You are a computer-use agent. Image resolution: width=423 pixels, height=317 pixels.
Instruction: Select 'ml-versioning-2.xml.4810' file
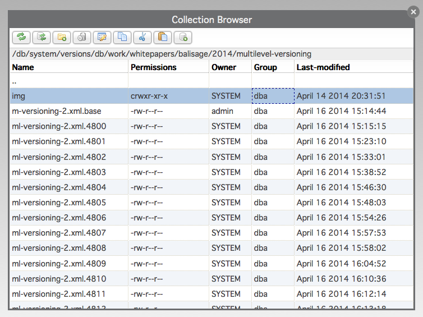pyautogui.click(x=211, y=279)
